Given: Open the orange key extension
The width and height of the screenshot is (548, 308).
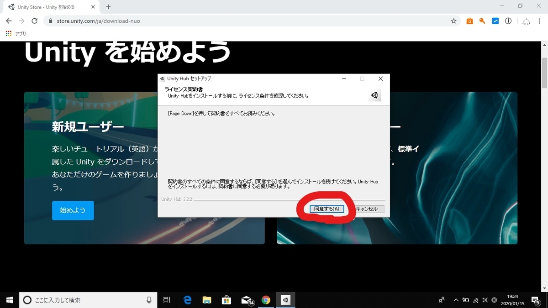Looking at the screenshot, I should pyautogui.click(x=482, y=21).
